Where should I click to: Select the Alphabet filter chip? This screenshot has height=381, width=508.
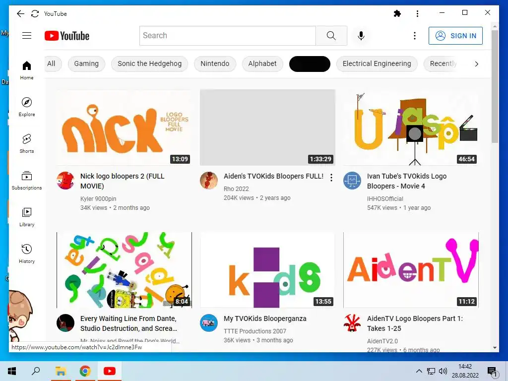pyautogui.click(x=262, y=63)
